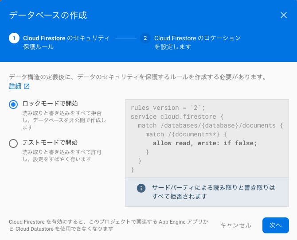Click the footer note about Cloud Datastore
This screenshot has width=297, height=240.
coord(109,225)
